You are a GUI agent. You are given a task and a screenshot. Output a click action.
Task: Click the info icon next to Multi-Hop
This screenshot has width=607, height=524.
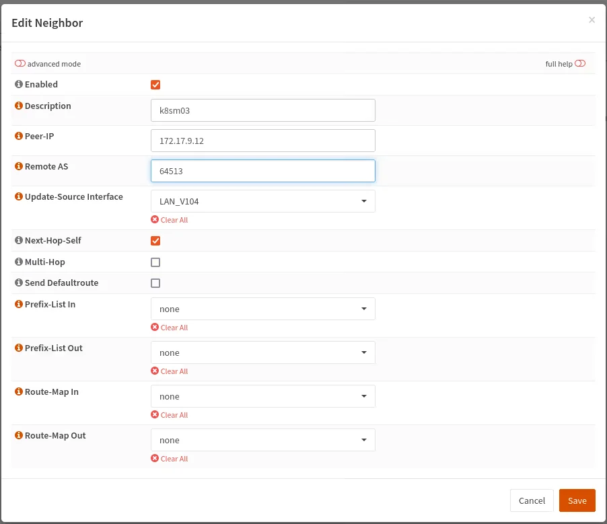19,262
